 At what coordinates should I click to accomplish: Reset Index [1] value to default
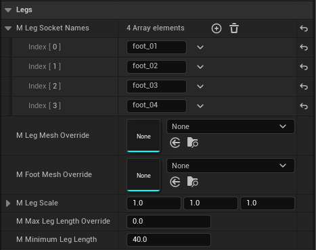304,67
